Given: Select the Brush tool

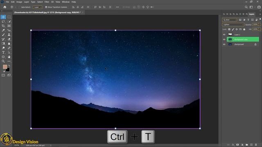Looking at the screenshot, I should point(3,35).
